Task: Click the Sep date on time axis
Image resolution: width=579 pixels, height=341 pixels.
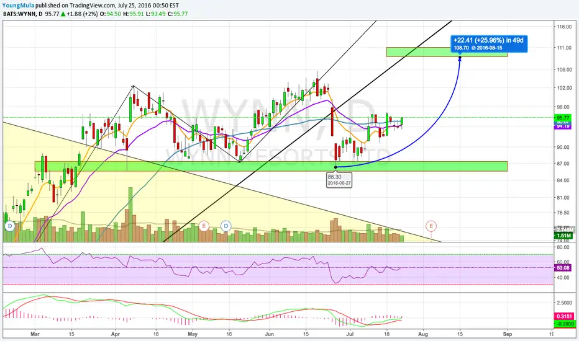Action: [x=508, y=334]
